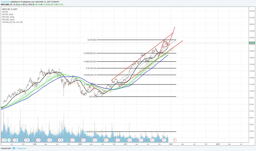Select the Ichimoku (20, 60, 120, 30) legend
The width and height of the screenshot is (256, 151).
tap(12, 22)
